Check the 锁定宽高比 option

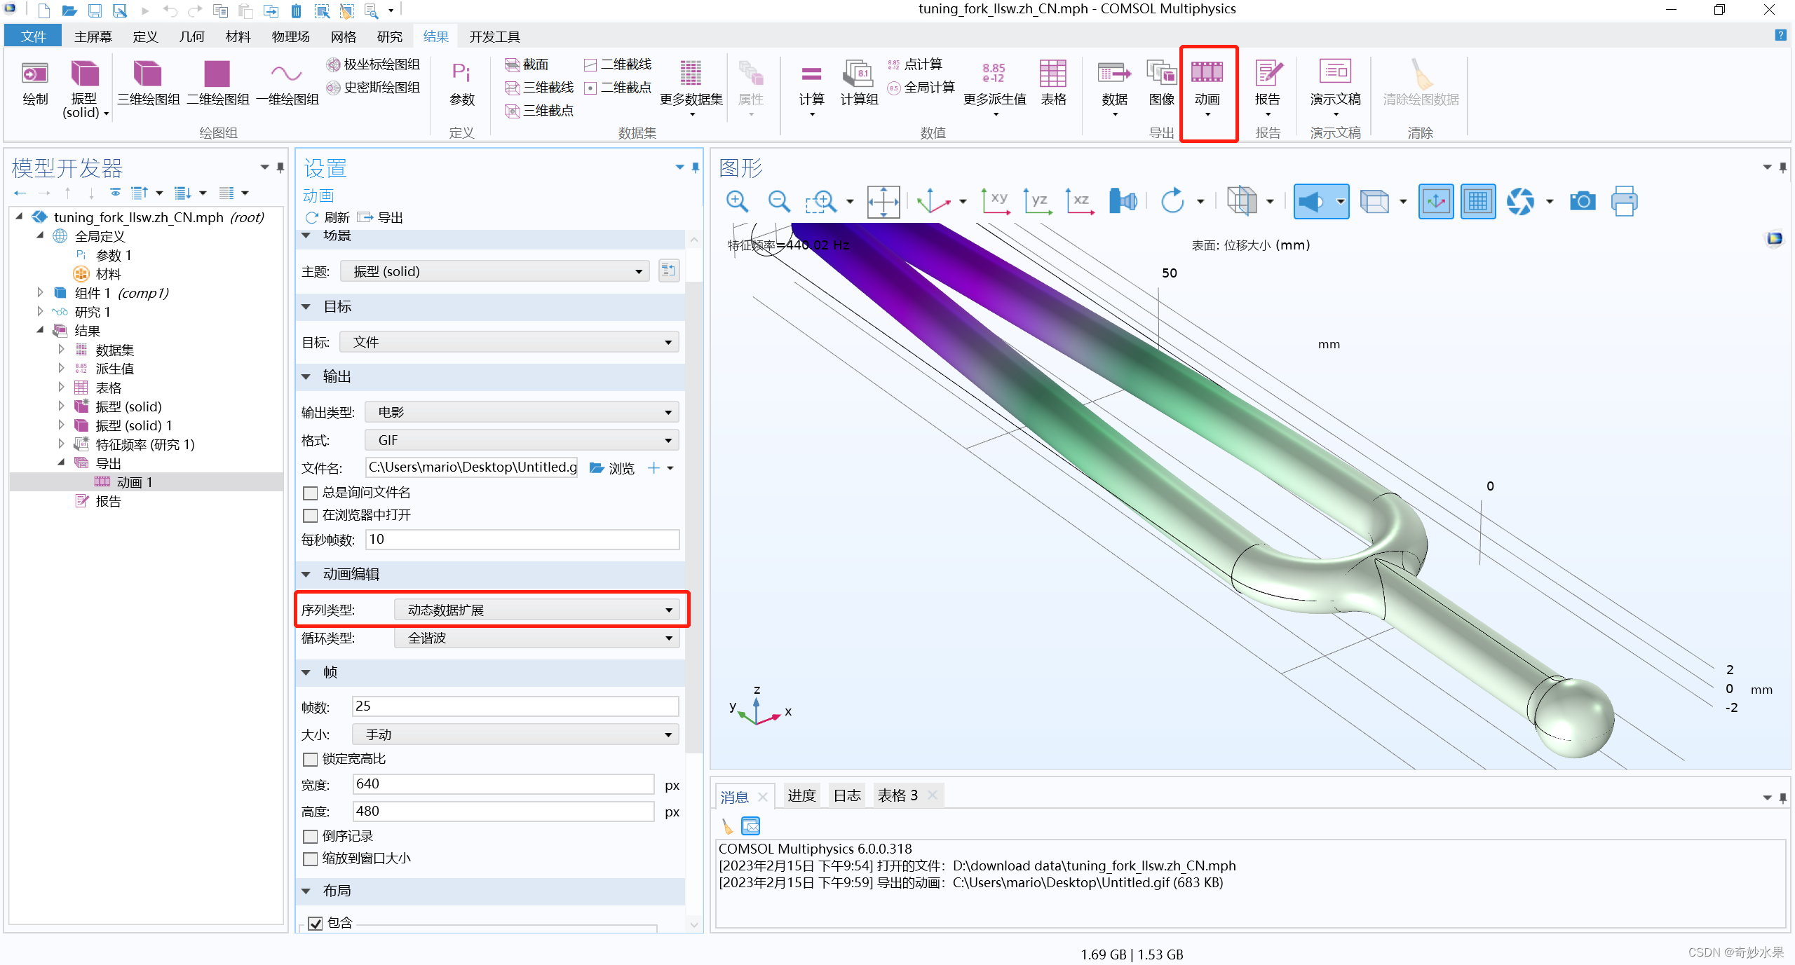click(x=311, y=759)
